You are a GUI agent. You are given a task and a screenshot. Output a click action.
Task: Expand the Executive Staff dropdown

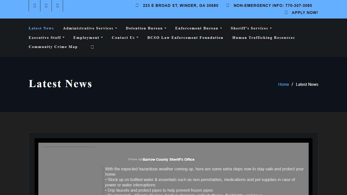click(46, 38)
